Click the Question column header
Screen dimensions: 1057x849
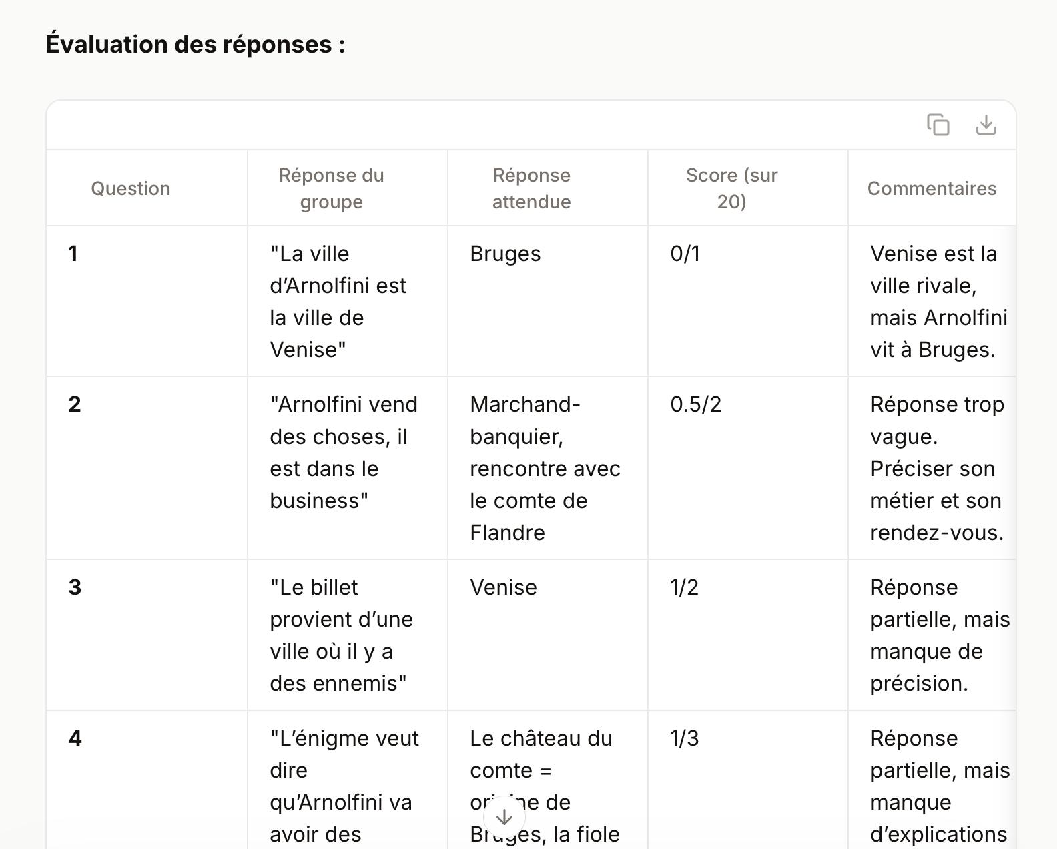[x=131, y=188]
